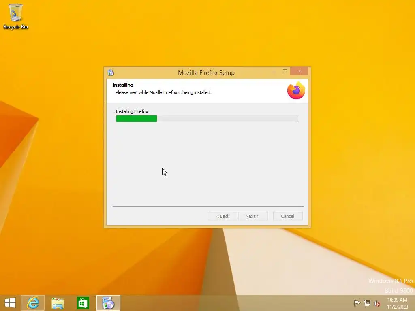Viewport: 415px width, 311px height.
Task: Click the green installation progress bar
Action: (x=207, y=119)
